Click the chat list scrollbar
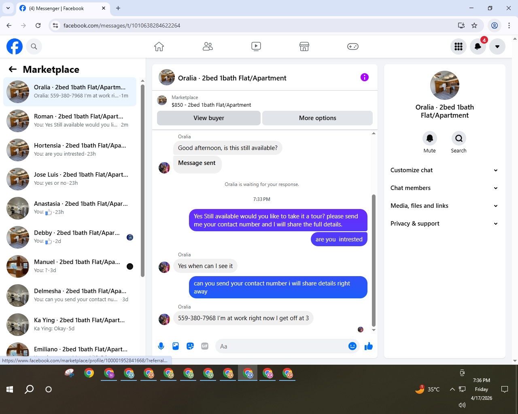The image size is (518, 414). point(142,180)
